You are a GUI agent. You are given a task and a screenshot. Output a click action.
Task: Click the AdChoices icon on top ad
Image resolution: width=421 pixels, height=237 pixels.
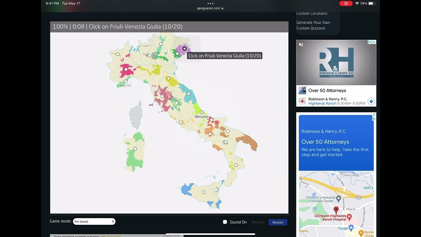370,42
